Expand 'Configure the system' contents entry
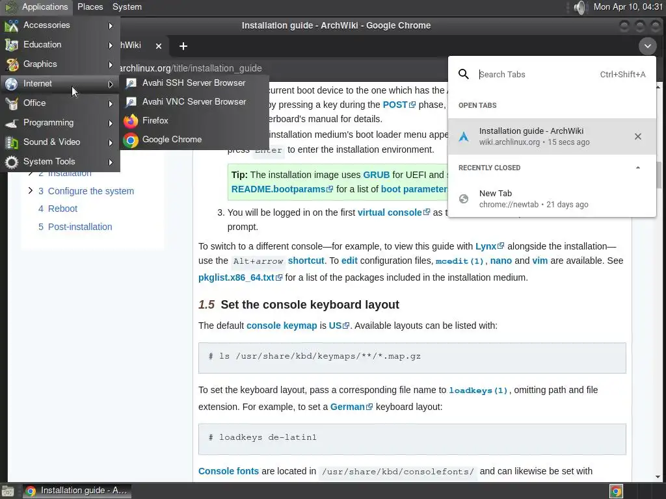The width and height of the screenshot is (666, 499). [x=30, y=190]
